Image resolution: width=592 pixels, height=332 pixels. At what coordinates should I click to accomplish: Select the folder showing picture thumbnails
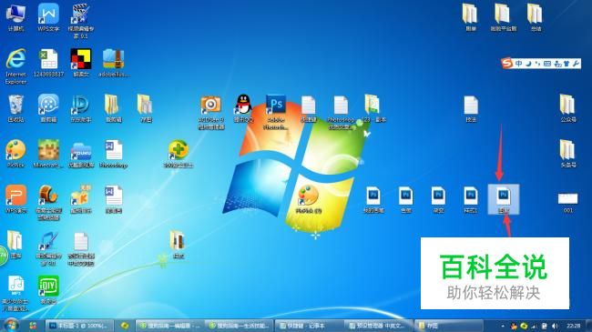pos(179,244)
